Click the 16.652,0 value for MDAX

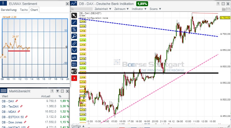click(51, 112)
